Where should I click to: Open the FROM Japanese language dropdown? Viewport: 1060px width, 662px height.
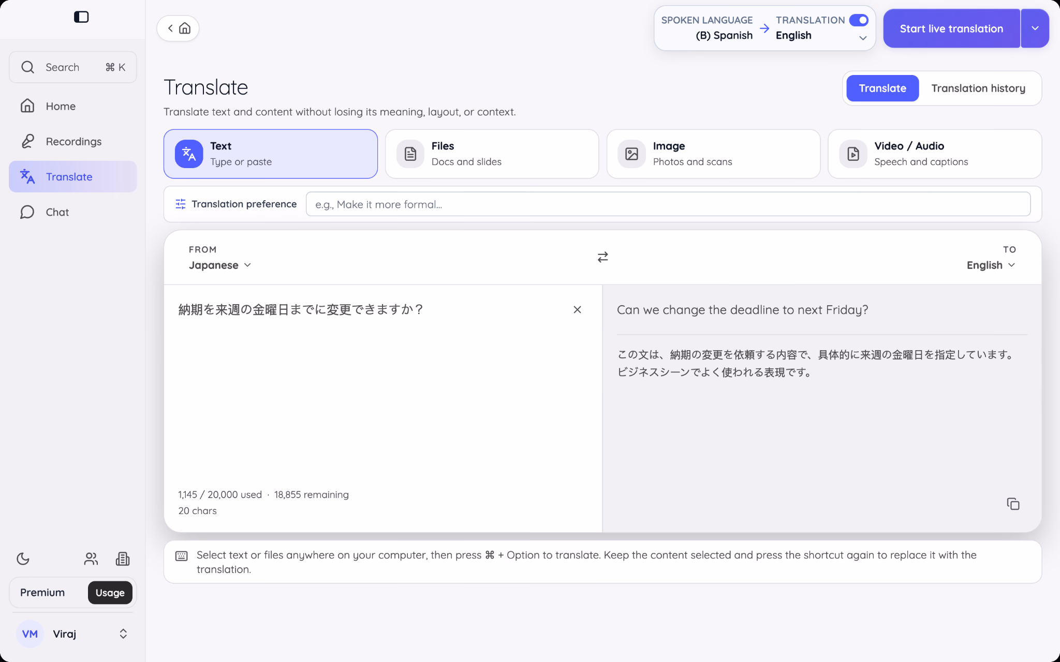(x=220, y=265)
